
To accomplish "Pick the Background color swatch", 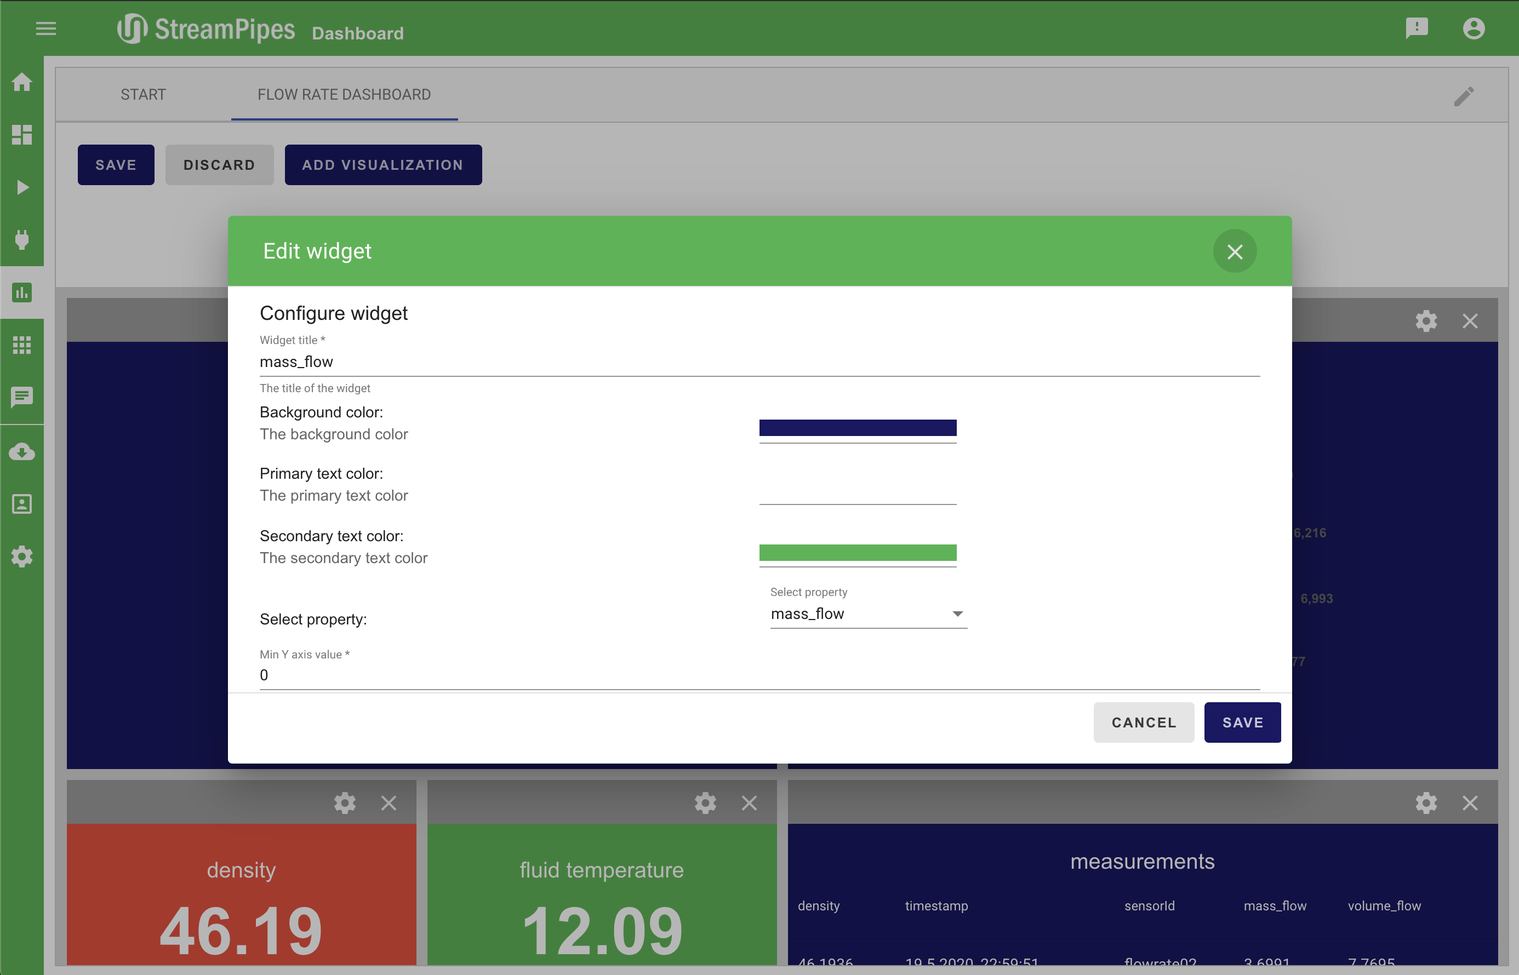I will (858, 428).
